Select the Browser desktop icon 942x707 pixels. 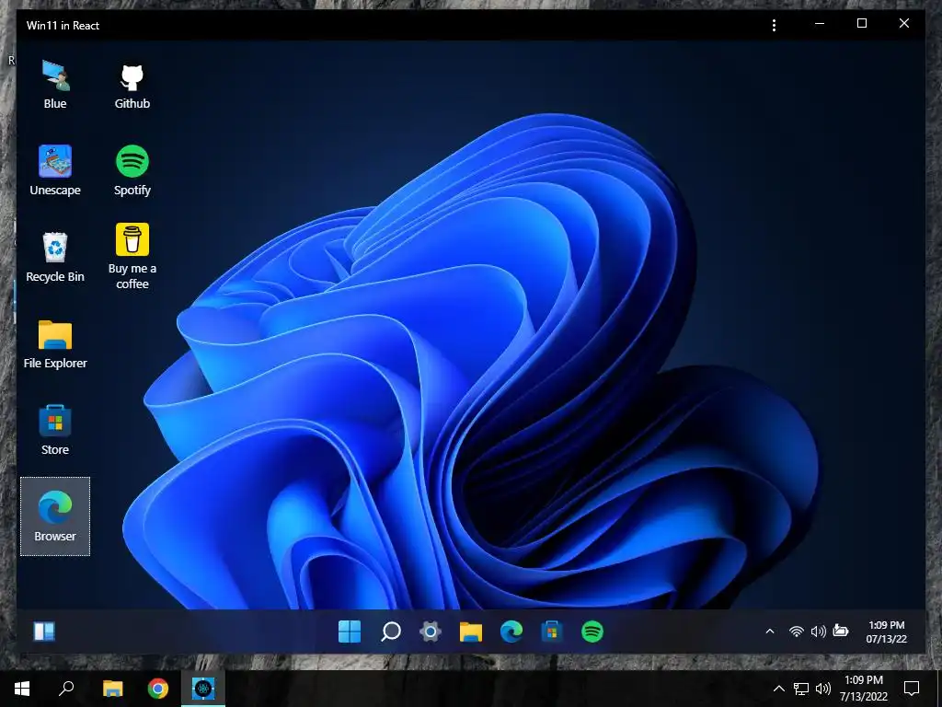coord(55,516)
